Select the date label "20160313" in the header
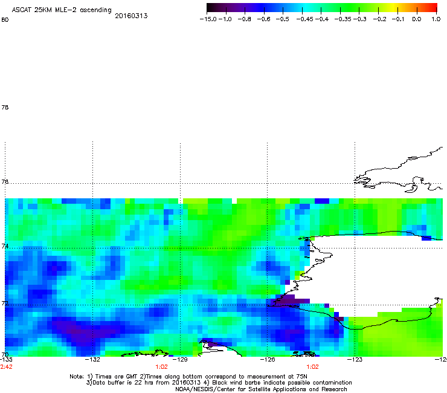447x393 pixels. [x=131, y=16]
